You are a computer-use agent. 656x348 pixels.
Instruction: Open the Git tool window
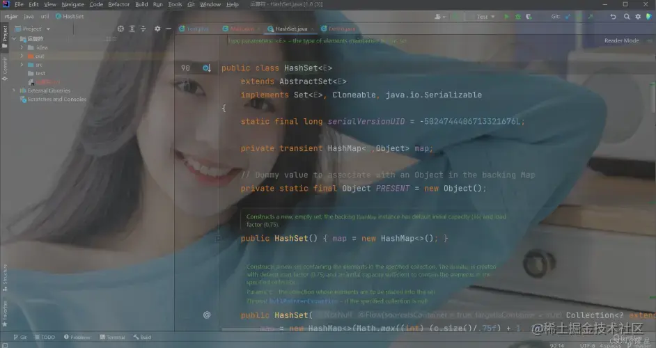pos(19,337)
